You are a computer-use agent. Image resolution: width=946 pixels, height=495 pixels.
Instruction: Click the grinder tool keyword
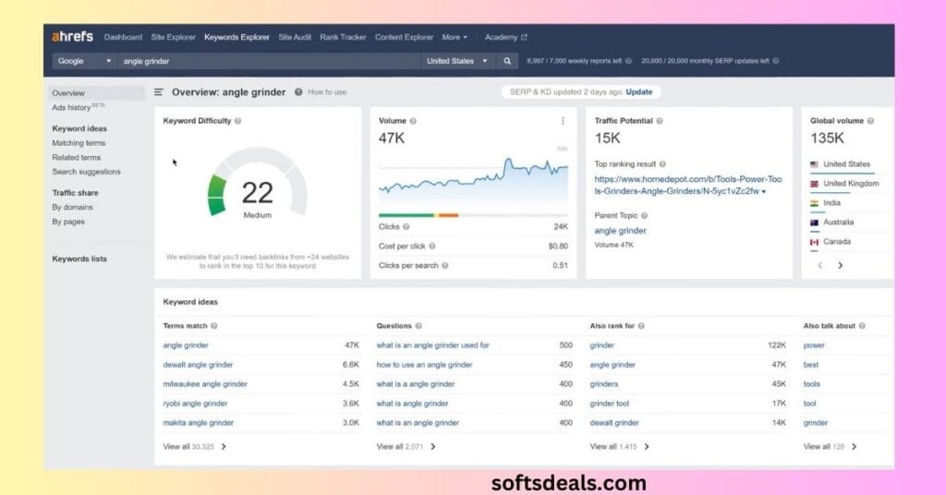point(610,404)
